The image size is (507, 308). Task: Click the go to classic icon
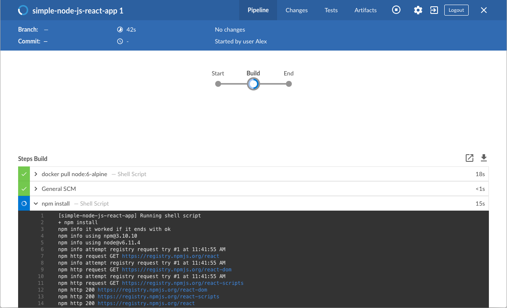pyautogui.click(x=434, y=10)
